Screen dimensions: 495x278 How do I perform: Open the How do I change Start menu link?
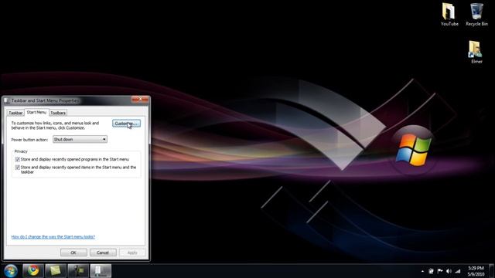point(53,237)
